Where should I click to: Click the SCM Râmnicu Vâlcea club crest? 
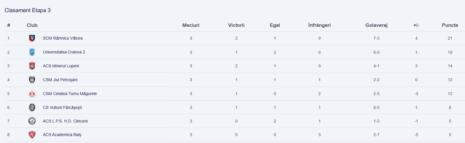click(32, 38)
